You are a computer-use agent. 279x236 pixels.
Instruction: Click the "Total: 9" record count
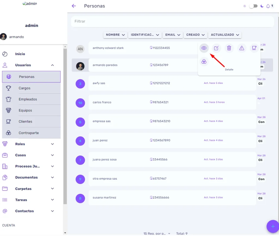coord(182,234)
